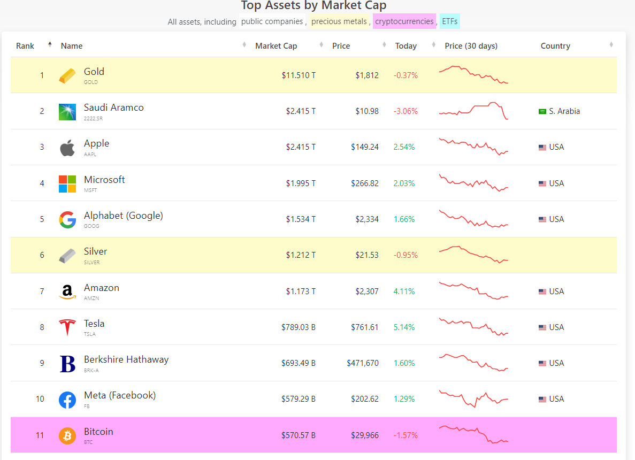Click the USA flag in Meta row

coord(542,399)
